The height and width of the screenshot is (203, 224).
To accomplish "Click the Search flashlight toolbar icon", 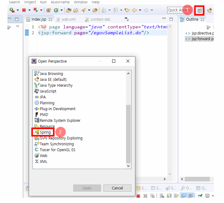I will (x=83, y=10).
